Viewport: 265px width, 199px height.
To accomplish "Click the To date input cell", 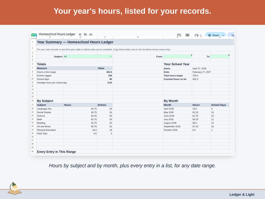I will pos(220,56).
